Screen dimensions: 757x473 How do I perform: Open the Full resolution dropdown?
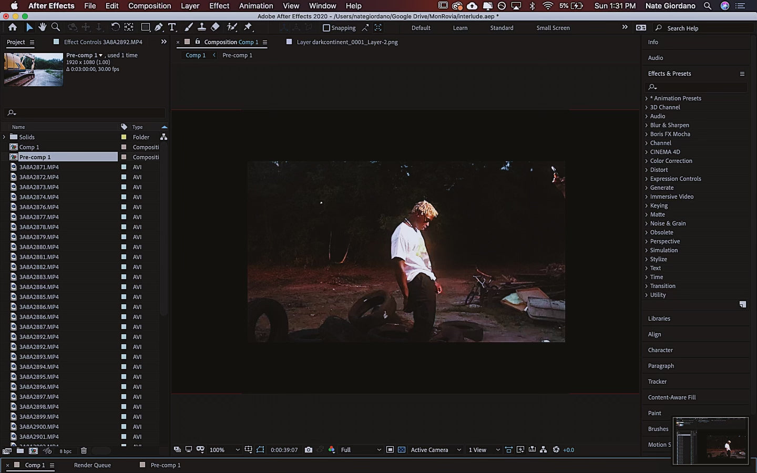[361, 450]
